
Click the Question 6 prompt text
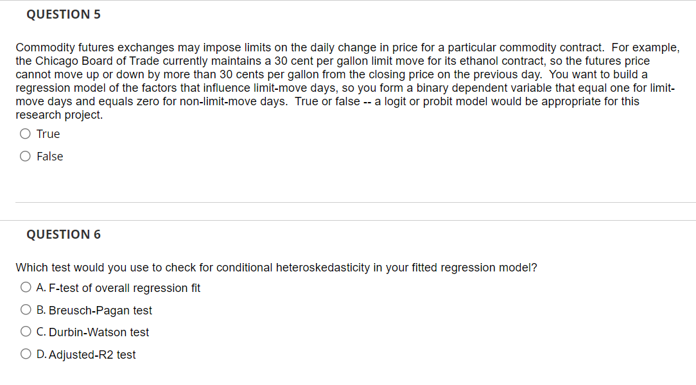pyautogui.click(x=277, y=268)
